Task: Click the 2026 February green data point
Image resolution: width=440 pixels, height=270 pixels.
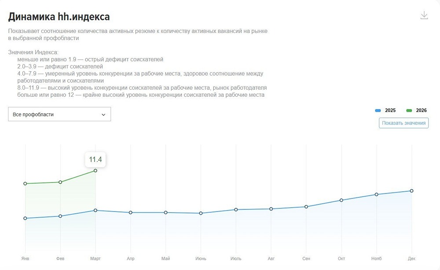Action: pyautogui.click(x=60, y=182)
